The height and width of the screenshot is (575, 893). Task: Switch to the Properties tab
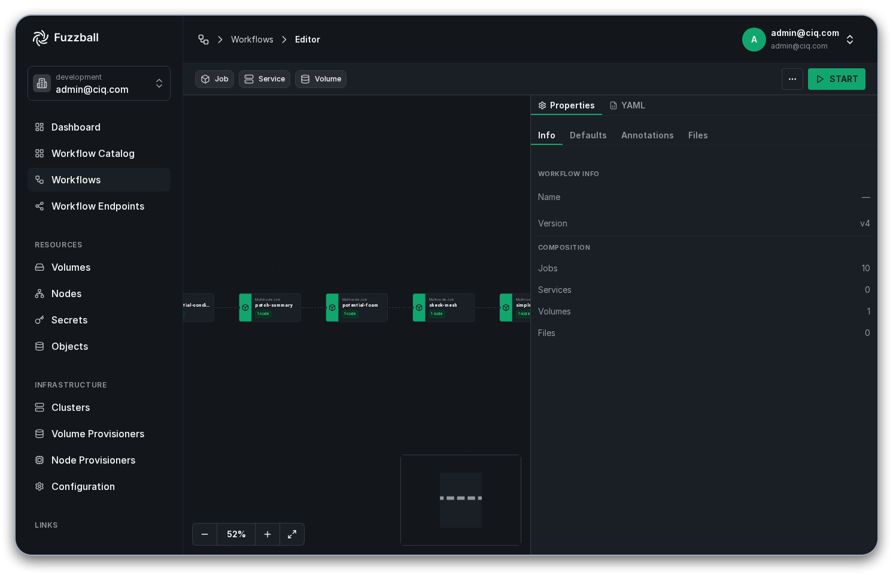pos(566,105)
